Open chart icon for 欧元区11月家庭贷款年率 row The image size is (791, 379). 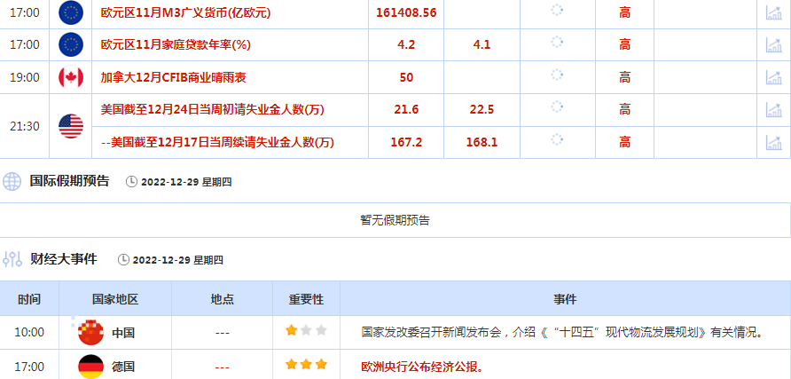pyautogui.click(x=773, y=44)
